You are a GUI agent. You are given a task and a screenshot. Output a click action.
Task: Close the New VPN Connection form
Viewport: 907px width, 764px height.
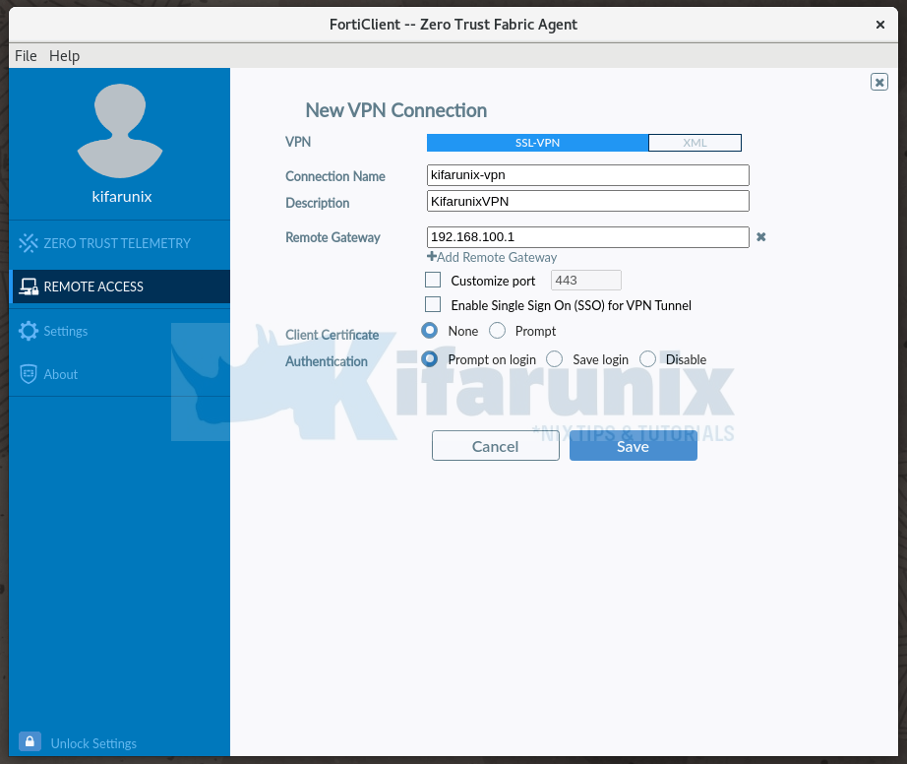coord(879,82)
